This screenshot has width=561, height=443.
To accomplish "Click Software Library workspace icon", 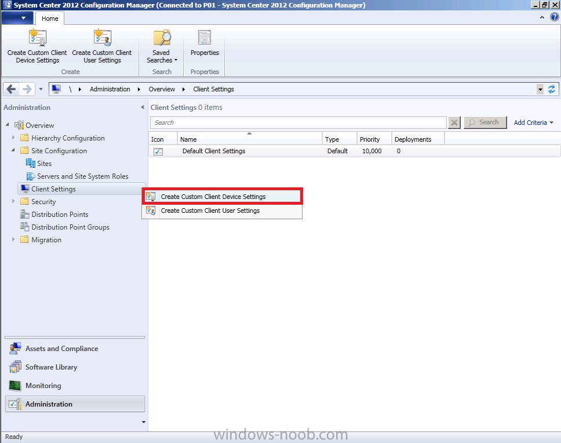I will [15, 367].
